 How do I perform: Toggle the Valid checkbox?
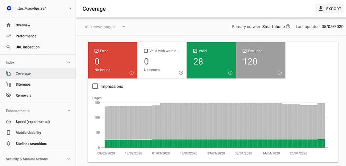pyautogui.click(x=195, y=51)
